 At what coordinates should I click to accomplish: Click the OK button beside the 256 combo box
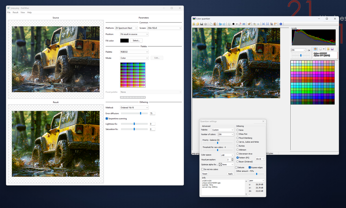[309, 50]
